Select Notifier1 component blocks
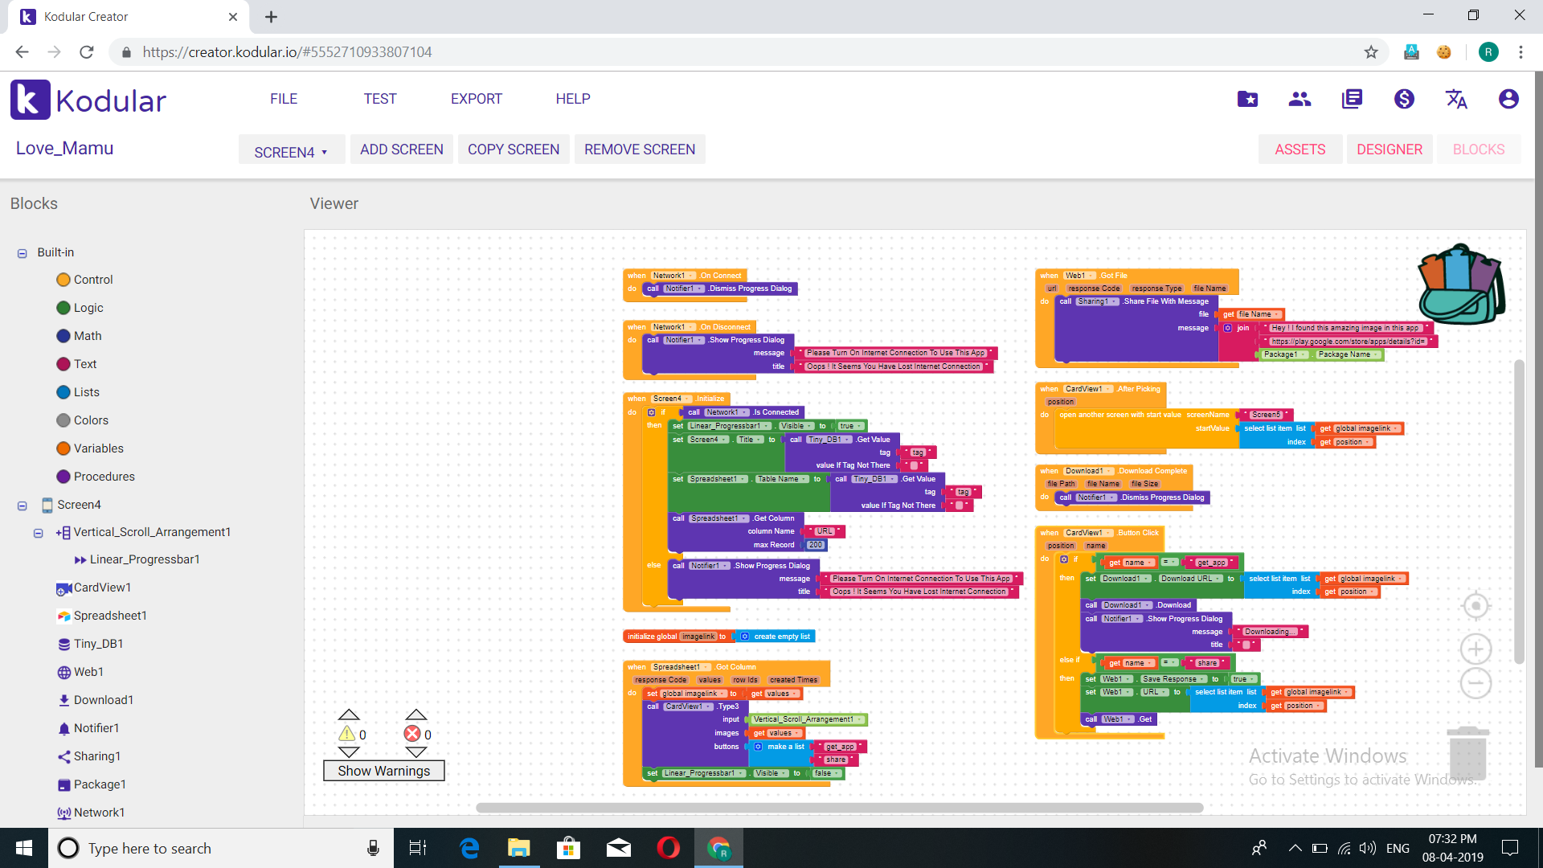 pos(88,728)
